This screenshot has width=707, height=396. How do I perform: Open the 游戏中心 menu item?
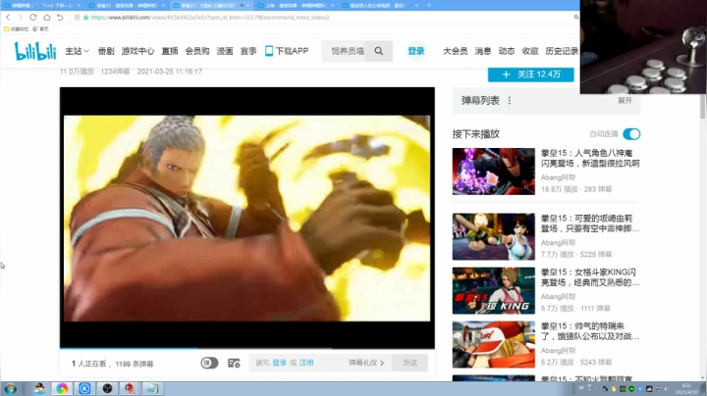pos(137,51)
